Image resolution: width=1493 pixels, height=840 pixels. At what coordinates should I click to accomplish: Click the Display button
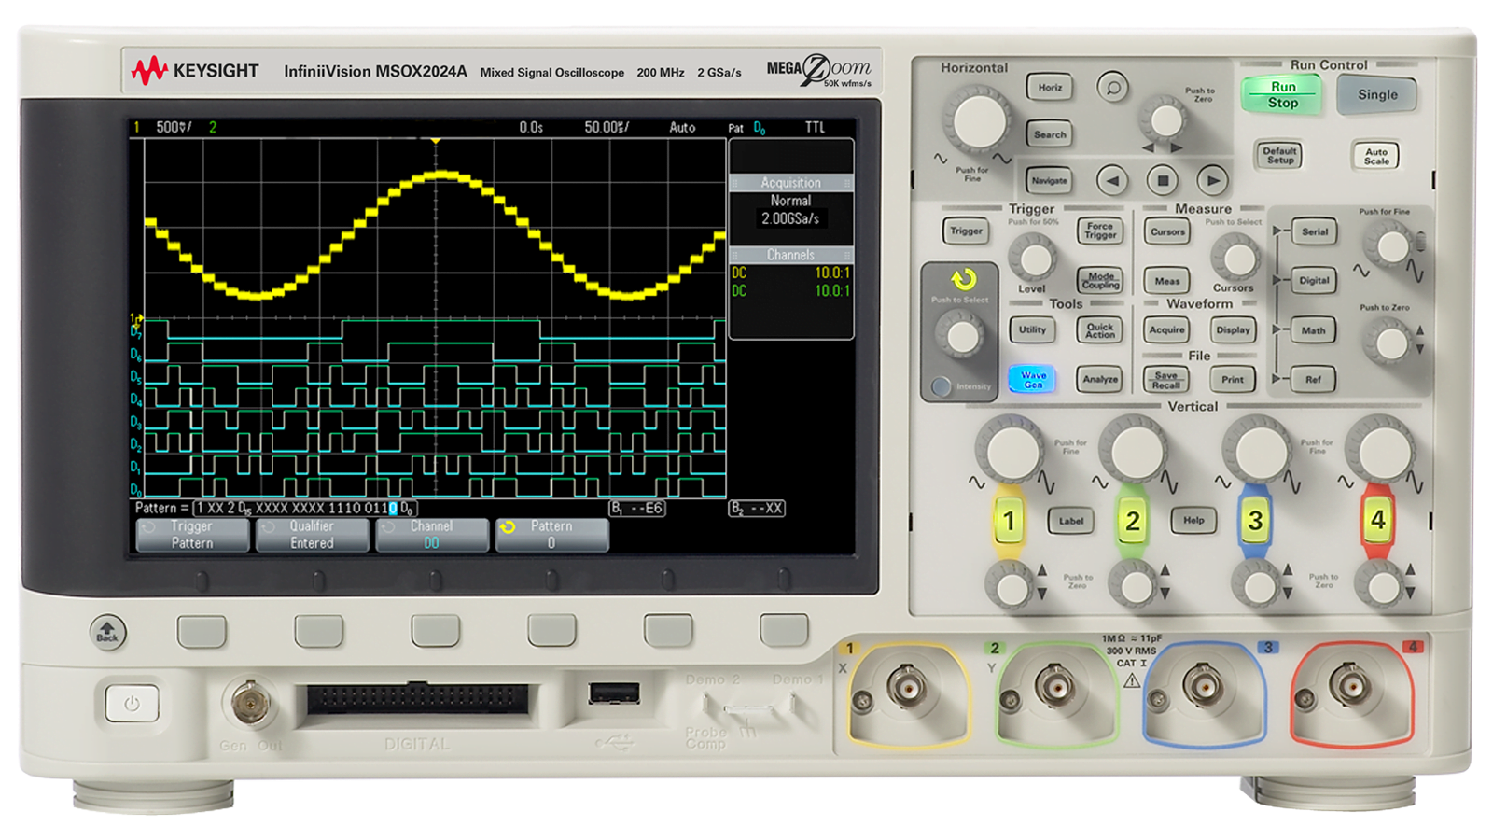(1233, 329)
